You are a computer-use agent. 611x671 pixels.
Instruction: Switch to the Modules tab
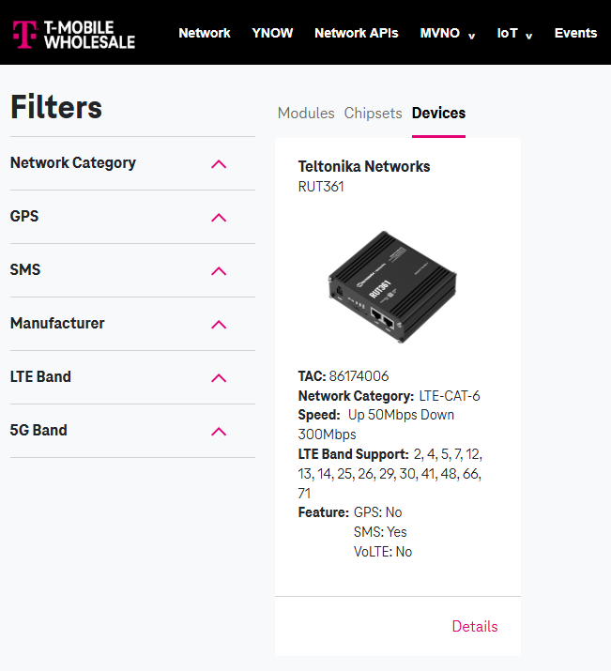[306, 113]
